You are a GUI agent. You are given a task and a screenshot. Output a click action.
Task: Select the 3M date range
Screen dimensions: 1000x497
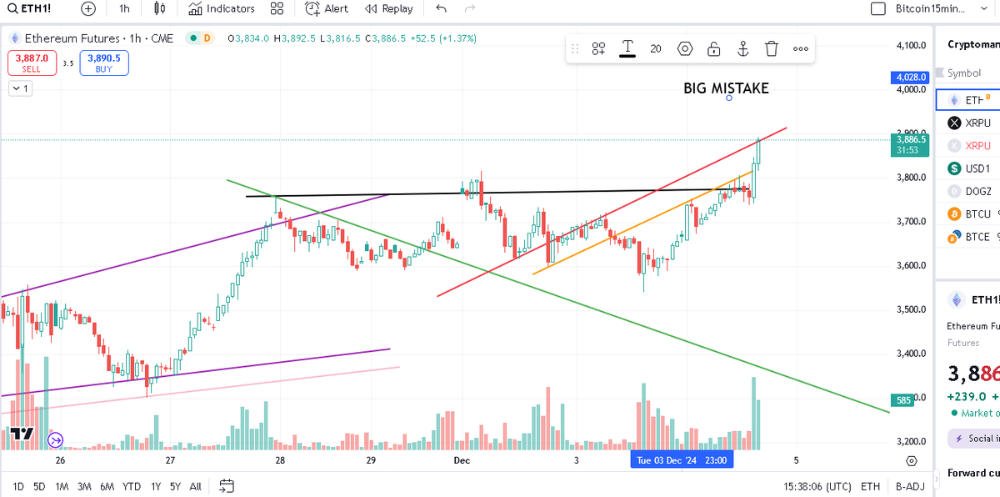(84, 486)
